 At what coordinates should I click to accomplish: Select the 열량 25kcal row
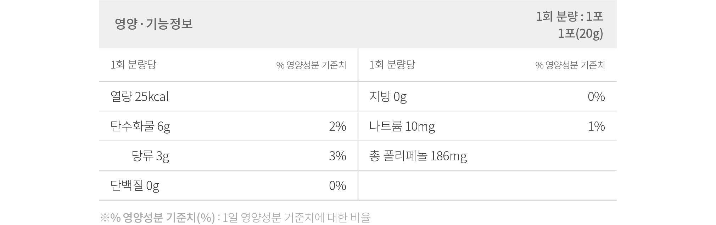click(228, 96)
